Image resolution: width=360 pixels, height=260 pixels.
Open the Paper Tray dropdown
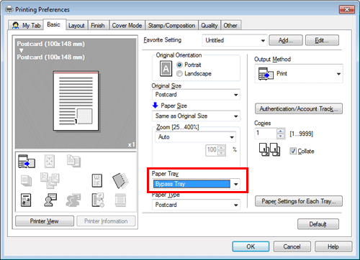197,184
